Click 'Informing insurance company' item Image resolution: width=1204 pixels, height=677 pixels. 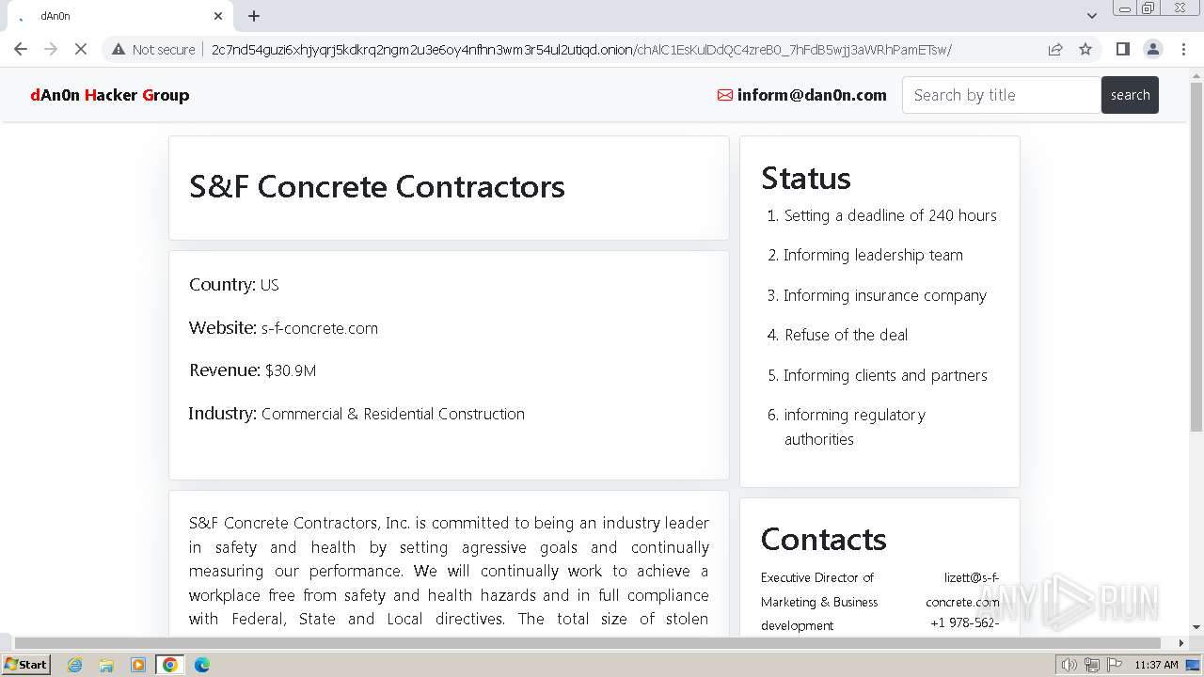coord(885,295)
